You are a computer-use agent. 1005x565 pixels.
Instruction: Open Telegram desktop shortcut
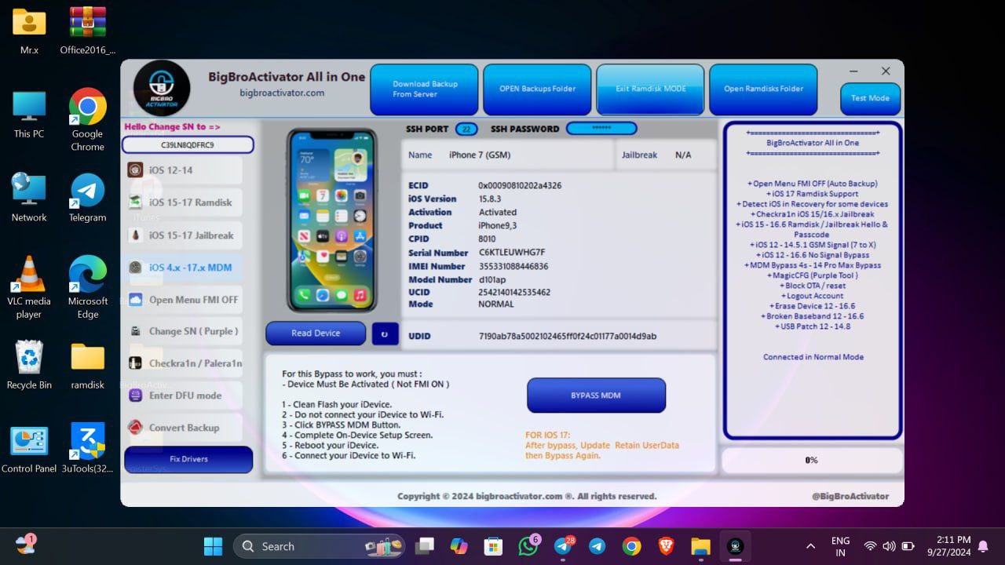pos(88,198)
